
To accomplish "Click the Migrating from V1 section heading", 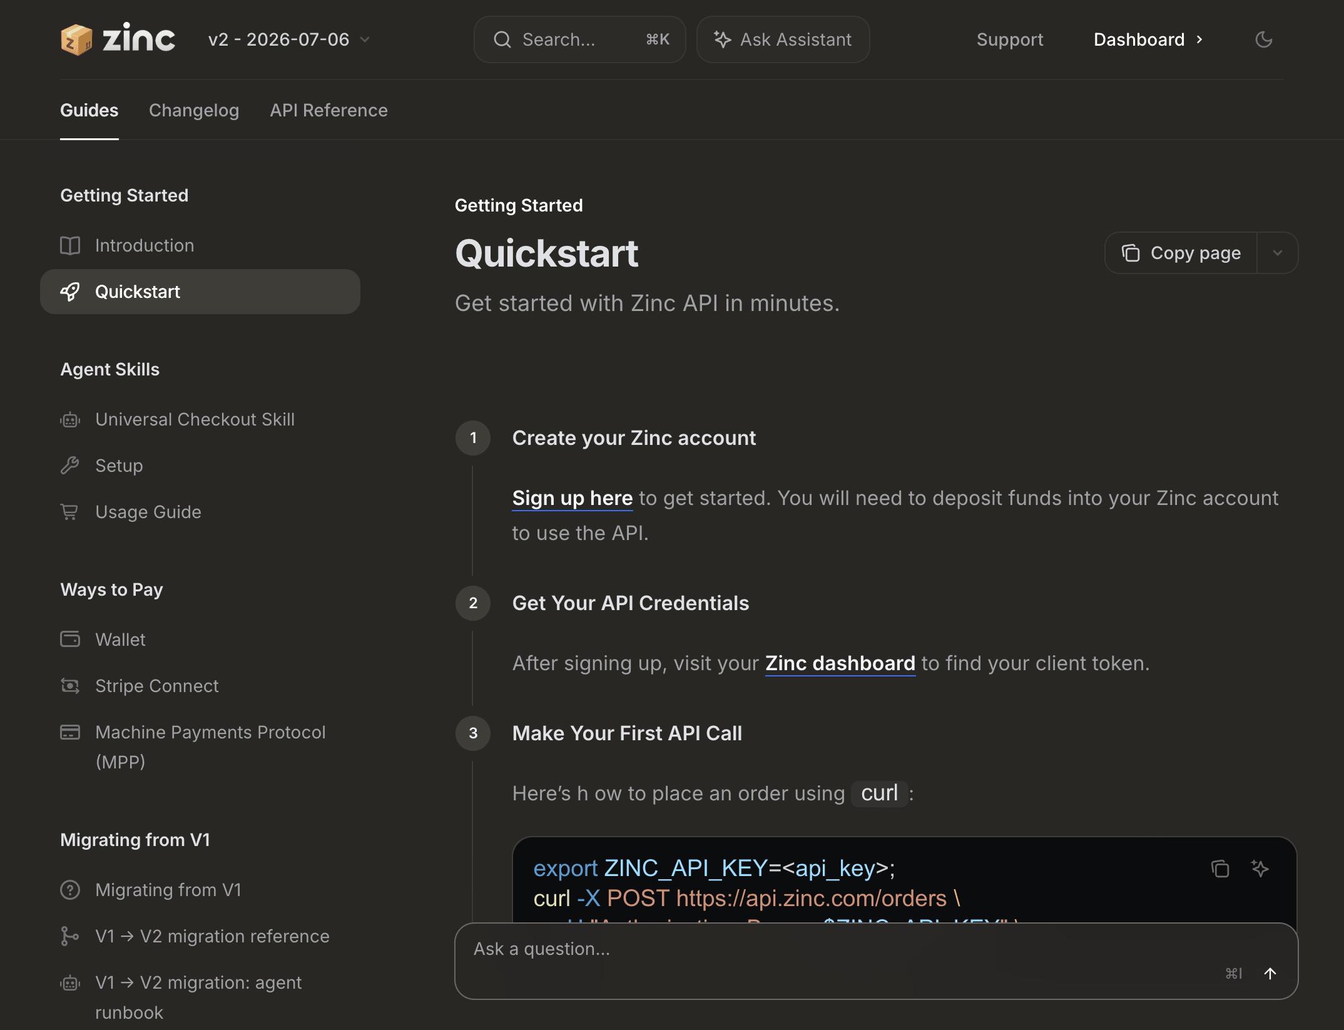I will pos(135,840).
